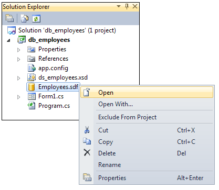Expand the ds_employees.xsd node
Screen dimensions: 219x190
[18, 78]
